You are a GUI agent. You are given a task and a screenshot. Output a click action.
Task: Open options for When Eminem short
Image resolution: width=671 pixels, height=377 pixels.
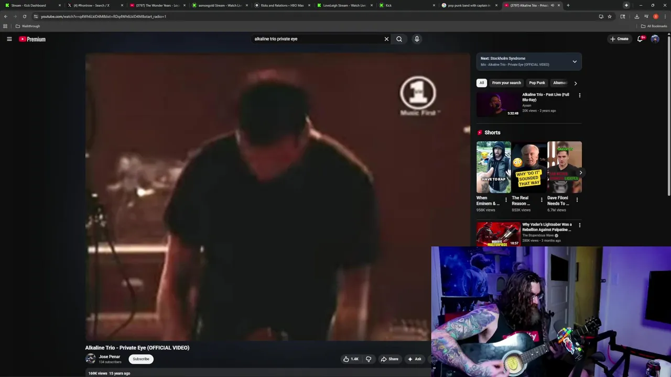(506, 200)
